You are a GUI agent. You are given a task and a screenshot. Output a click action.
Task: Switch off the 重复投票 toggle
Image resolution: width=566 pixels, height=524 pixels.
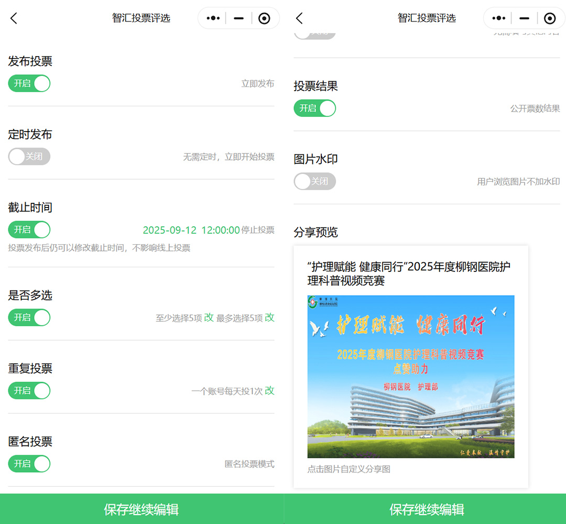[x=29, y=390]
